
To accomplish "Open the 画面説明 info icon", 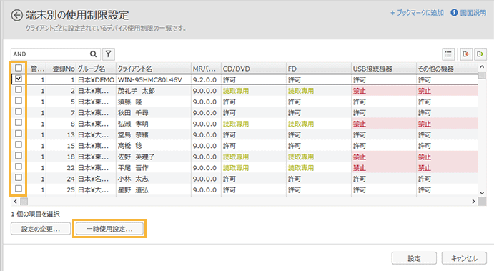I will 454,13.
